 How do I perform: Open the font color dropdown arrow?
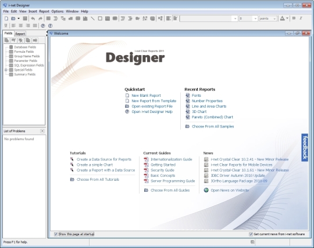[x=287, y=19]
